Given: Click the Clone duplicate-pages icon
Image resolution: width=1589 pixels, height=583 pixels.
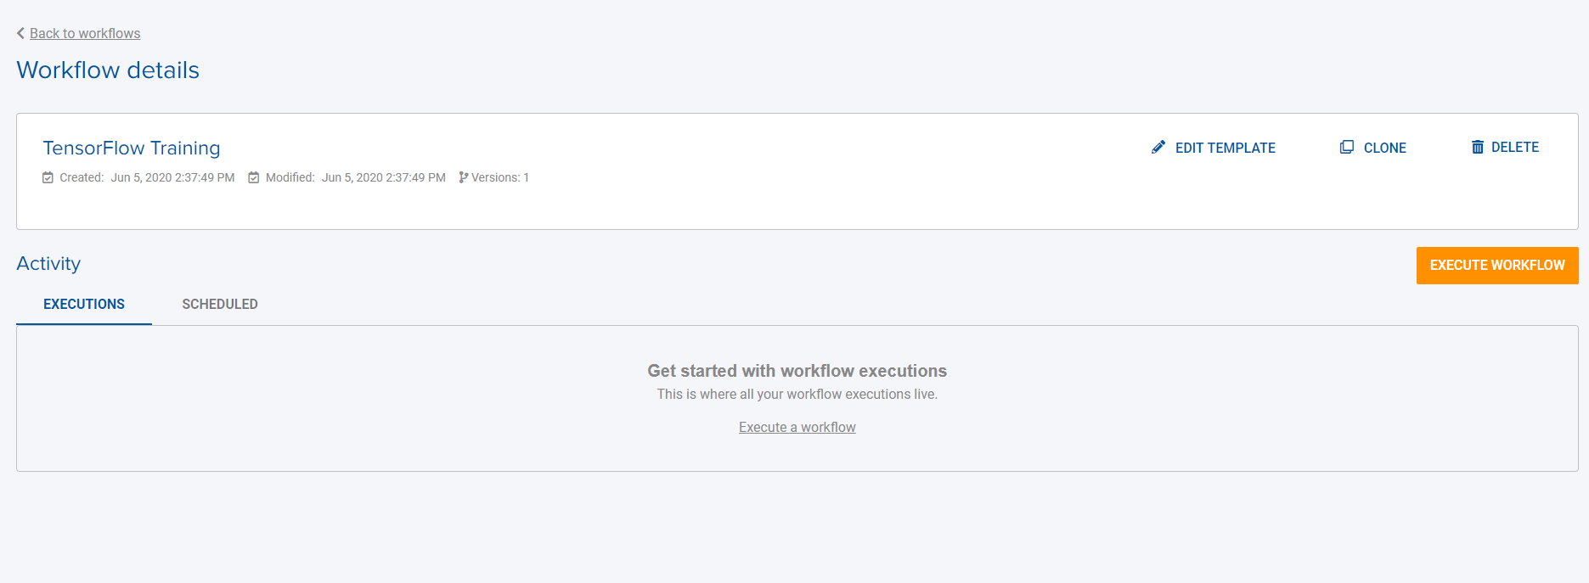Looking at the screenshot, I should pos(1346,146).
